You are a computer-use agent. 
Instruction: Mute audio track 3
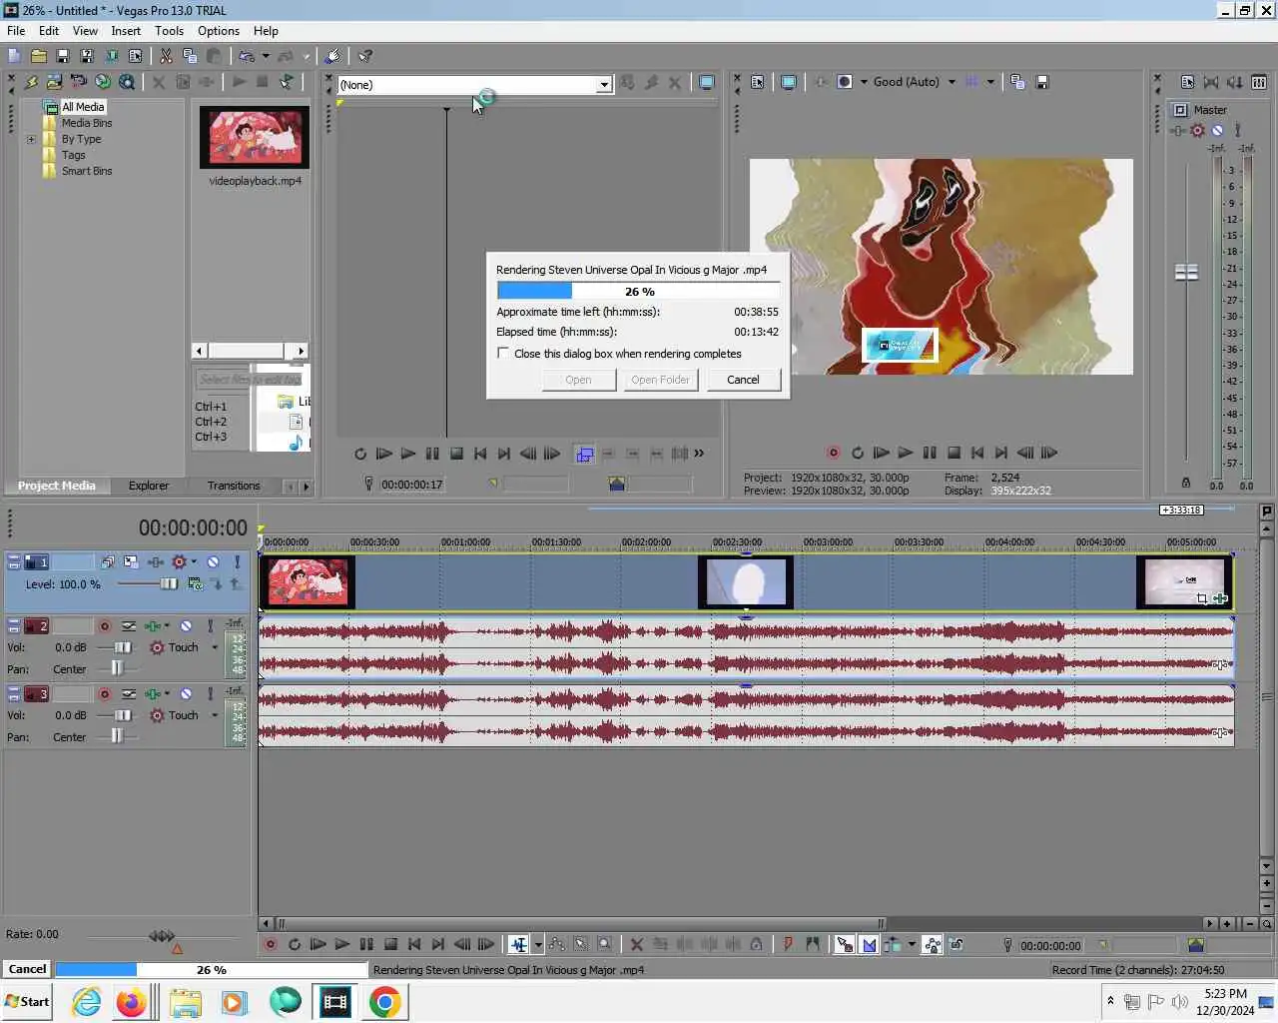pyautogui.click(x=186, y=694)
